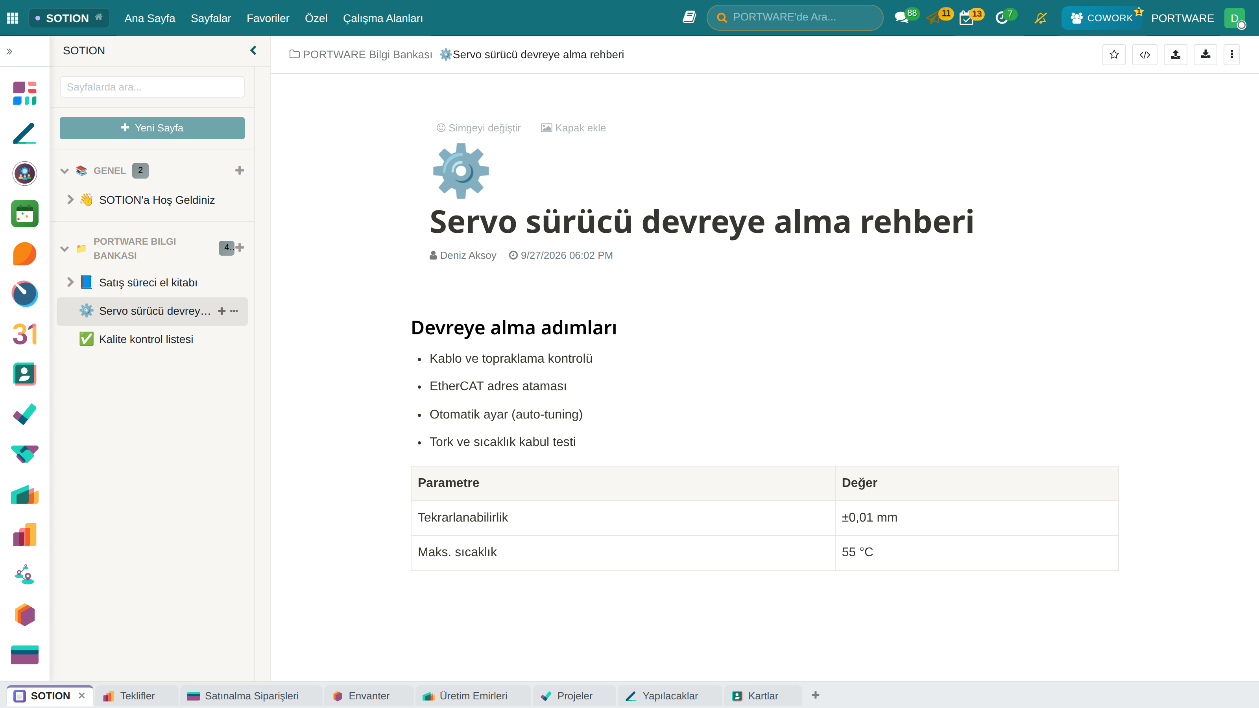Open the vertical dots more menu
Viewport: 1259px width, 708px height.
point(1231,55)
